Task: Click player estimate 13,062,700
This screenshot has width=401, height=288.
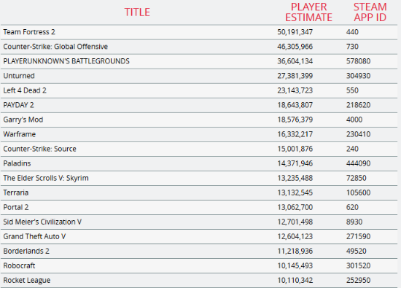Action: coord(295,207)
